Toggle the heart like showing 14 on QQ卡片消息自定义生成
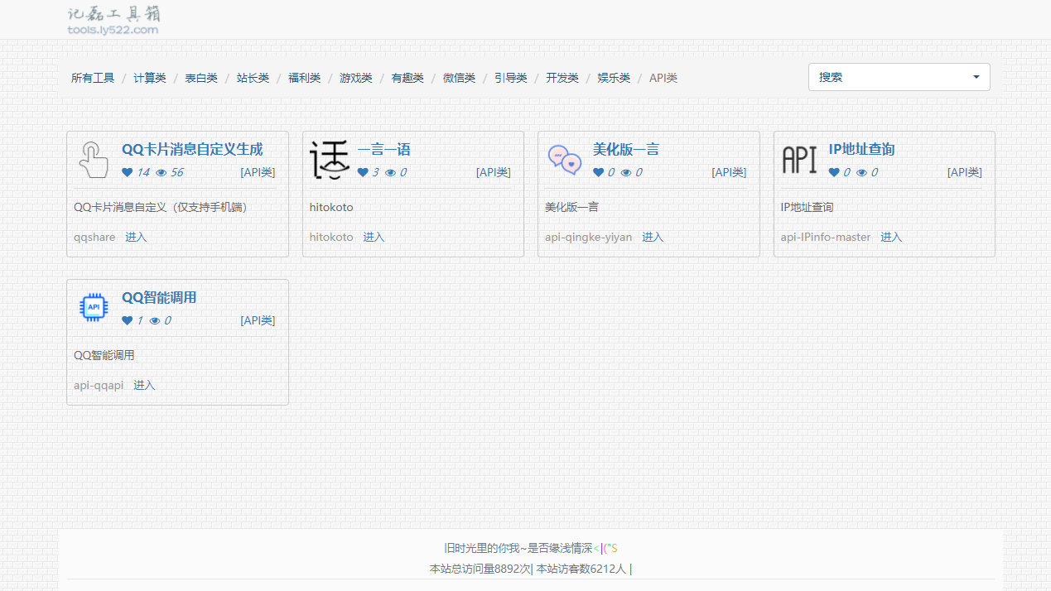 pos(128,172)
